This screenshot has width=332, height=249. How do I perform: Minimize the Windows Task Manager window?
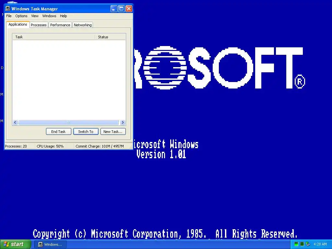[114, 9]
